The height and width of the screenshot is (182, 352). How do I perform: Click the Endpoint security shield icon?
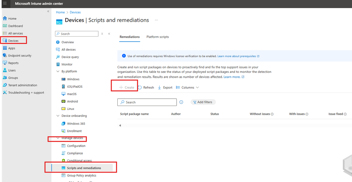pyautogui.click(x=5, y=55)
